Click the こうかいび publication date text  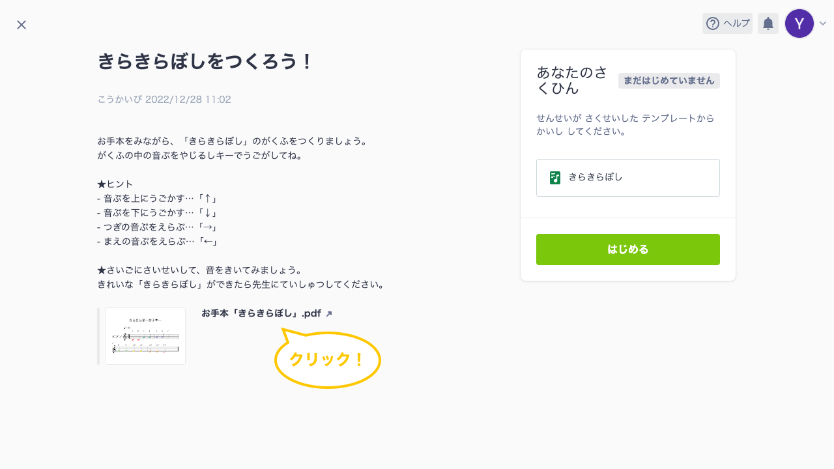(164, 99)
